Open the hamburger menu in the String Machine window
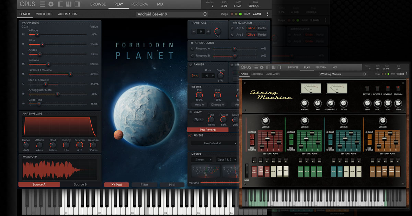Viewport: 412px width, 216px height. [x=256, y=67]
